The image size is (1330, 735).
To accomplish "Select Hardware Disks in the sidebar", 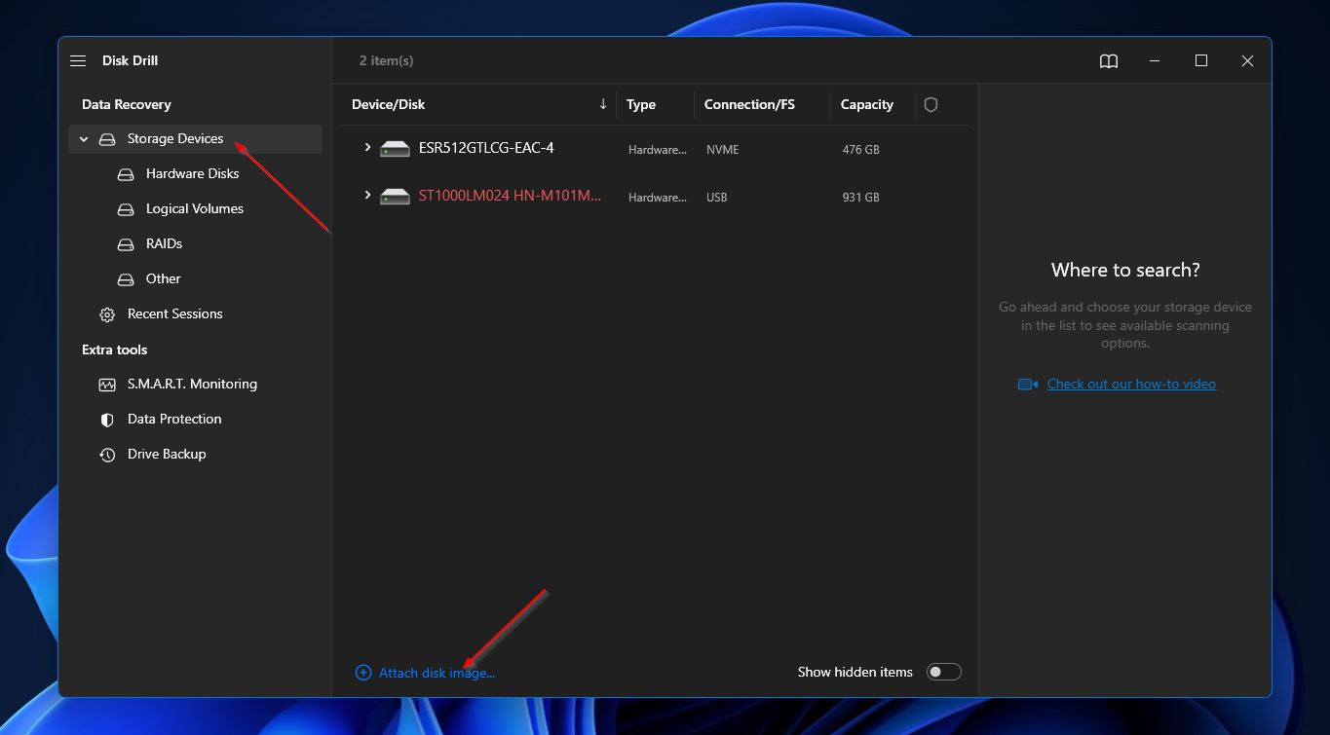I will [192, 173].
